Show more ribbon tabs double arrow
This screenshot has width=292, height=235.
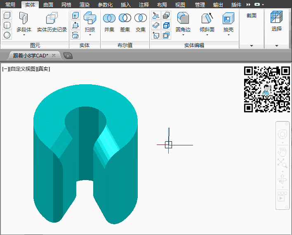click(x=248, y=5)
